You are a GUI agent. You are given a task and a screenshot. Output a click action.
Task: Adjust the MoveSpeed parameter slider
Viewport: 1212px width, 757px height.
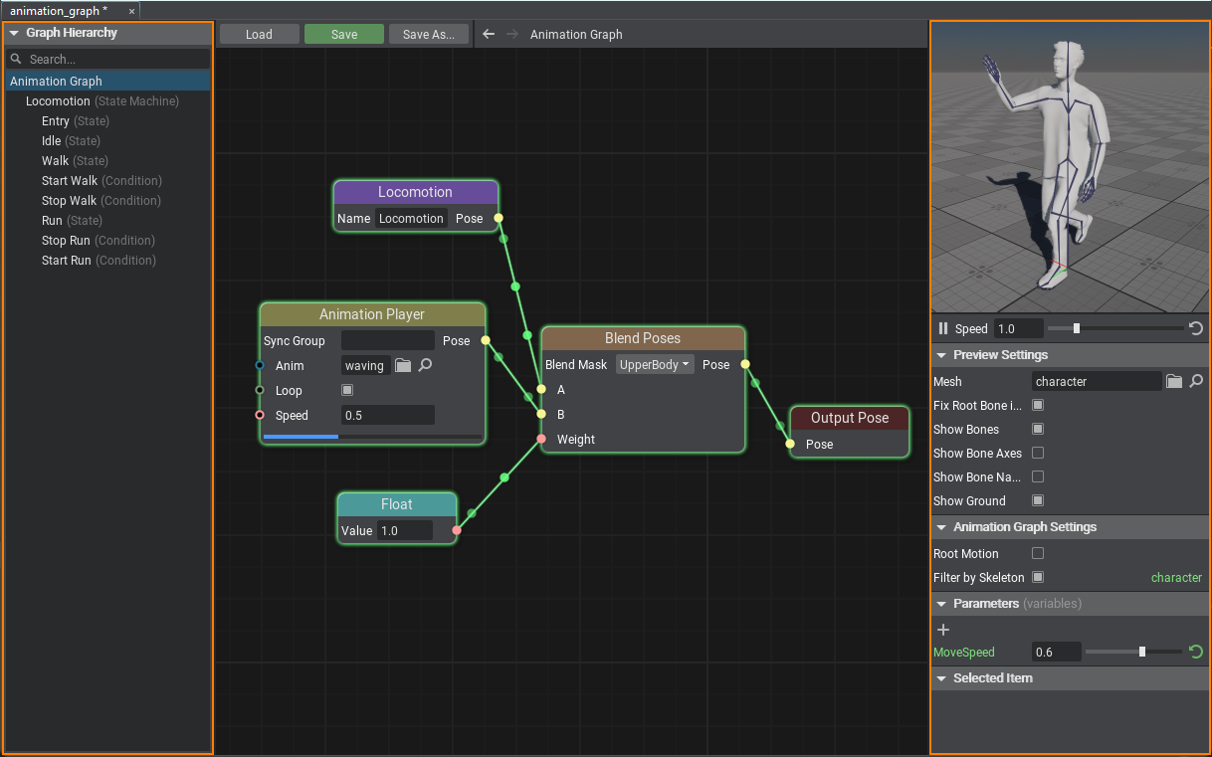[1133, 653]
